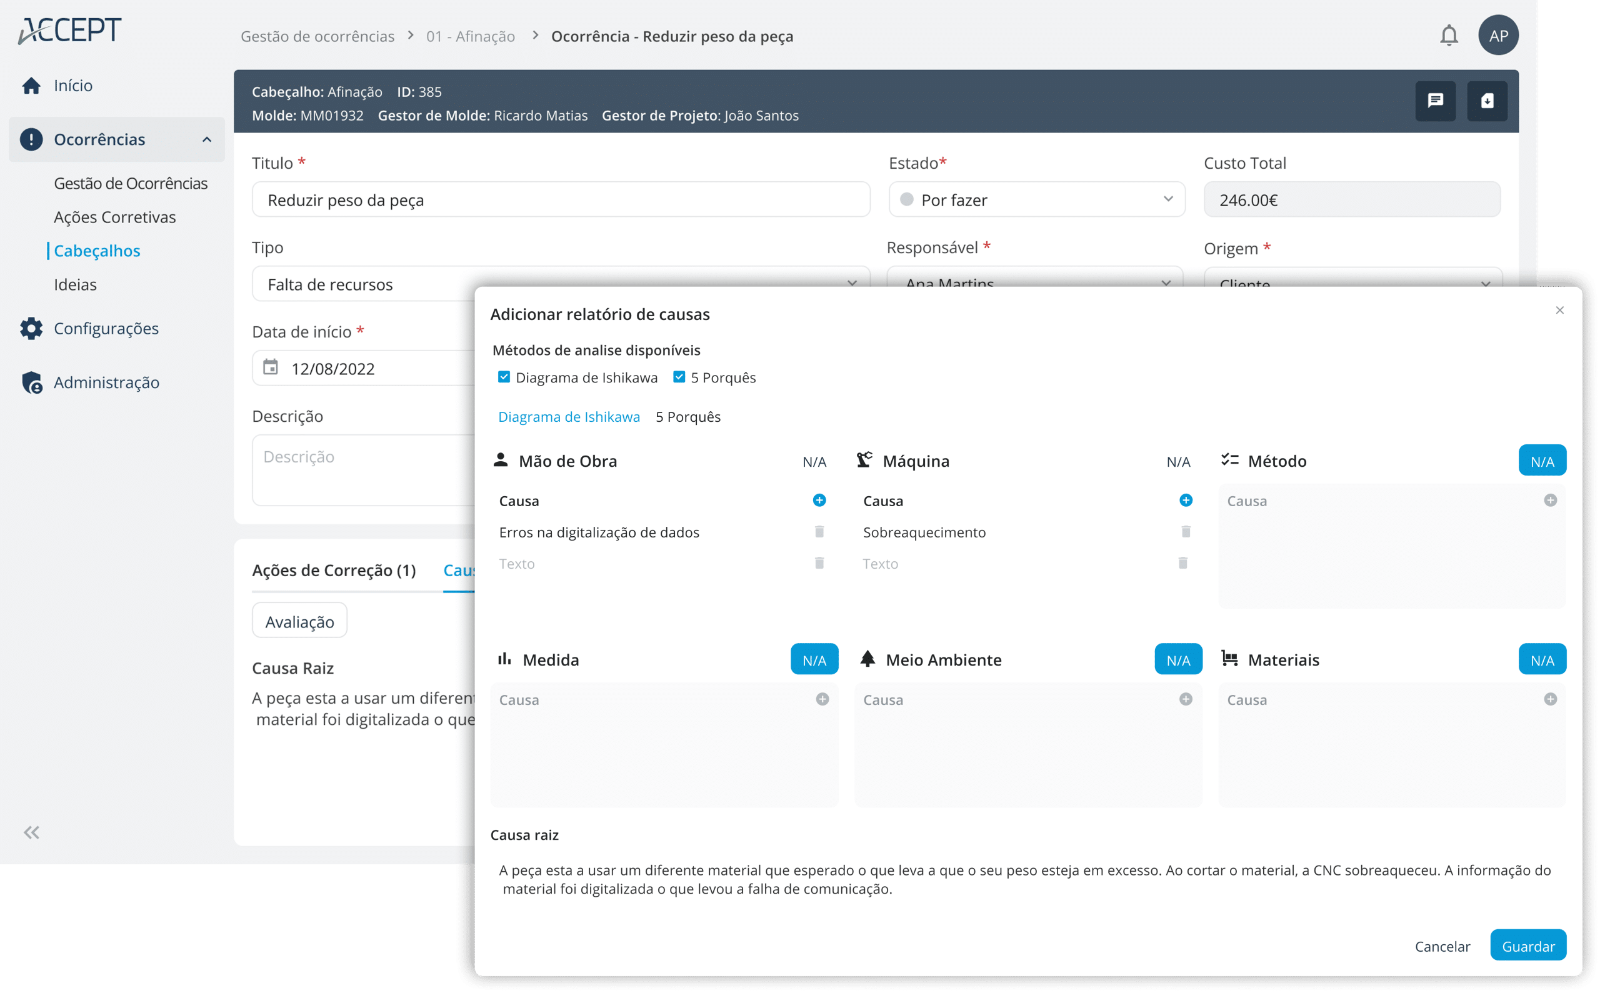Image resolution: width=1600 pixels, height=993 pixels.
Task: Open the comments icon in header bar
Action: [1435, 101]
